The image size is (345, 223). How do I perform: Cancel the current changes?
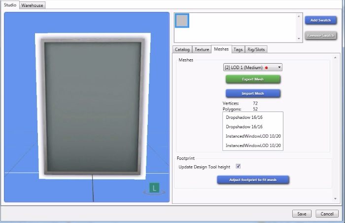tap(327, 214)
